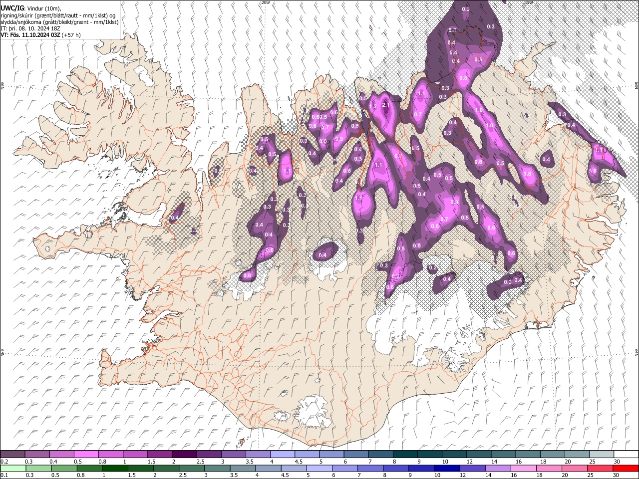Click the light violet swatch labeled 14 in the lower legend row
The image size is (639, 479).
(x=498, y=469)
